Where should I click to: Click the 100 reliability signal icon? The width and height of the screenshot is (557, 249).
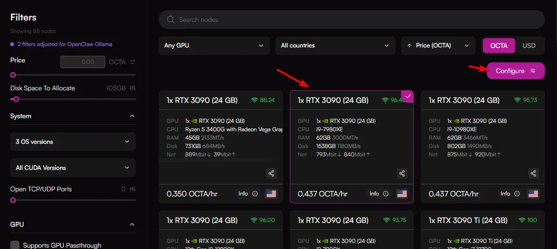tap(522, 220)
